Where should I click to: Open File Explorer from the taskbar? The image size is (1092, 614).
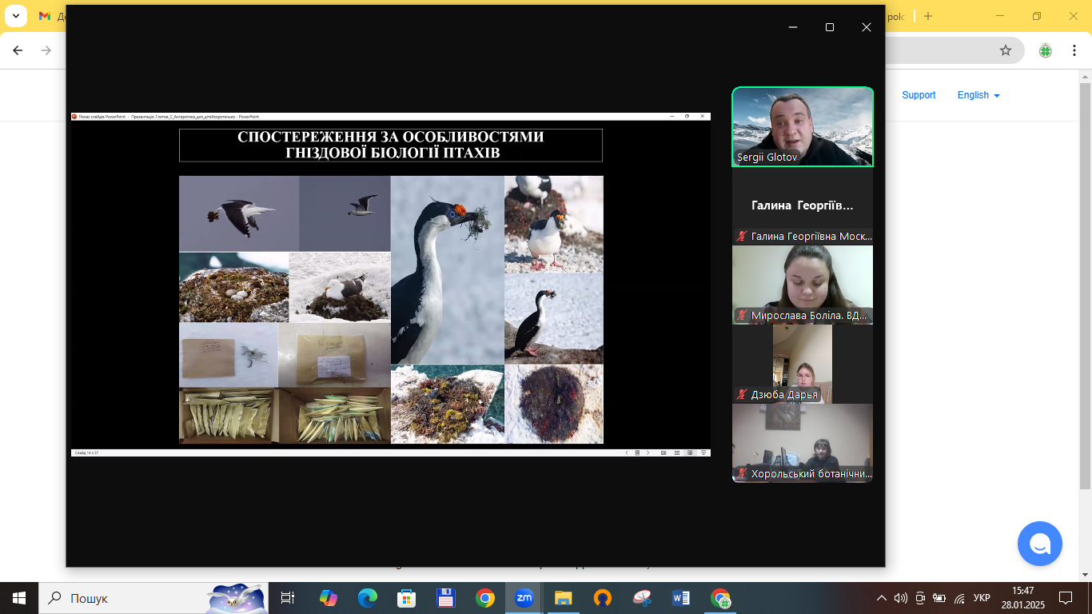coord(564,598)
